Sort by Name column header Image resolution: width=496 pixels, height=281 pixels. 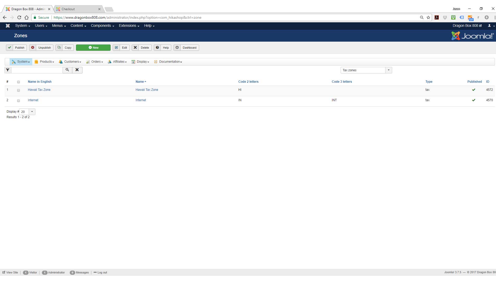pyautogui.click(x=141, y=82)
